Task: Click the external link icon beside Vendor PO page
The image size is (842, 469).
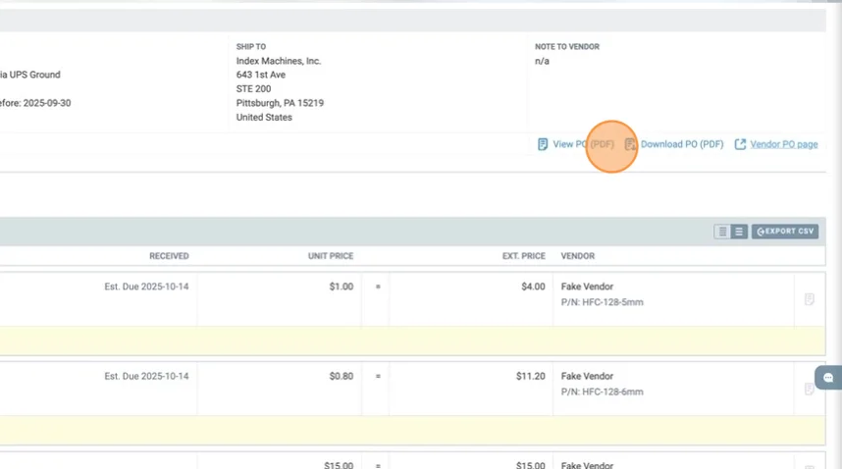Action: (x=740, y=144)
